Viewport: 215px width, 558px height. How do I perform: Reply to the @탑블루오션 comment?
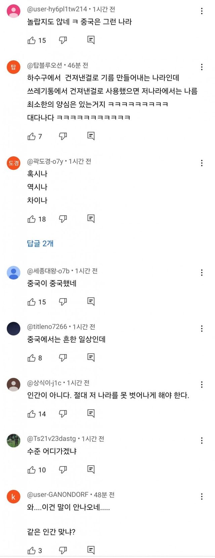coord(91,136)
